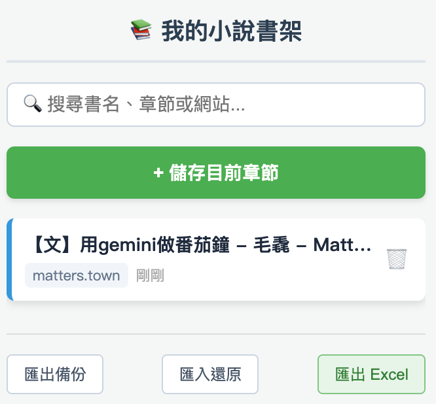Click the matters.town site tag
Screen dimensions: 436x404
(x=76, y=275)
